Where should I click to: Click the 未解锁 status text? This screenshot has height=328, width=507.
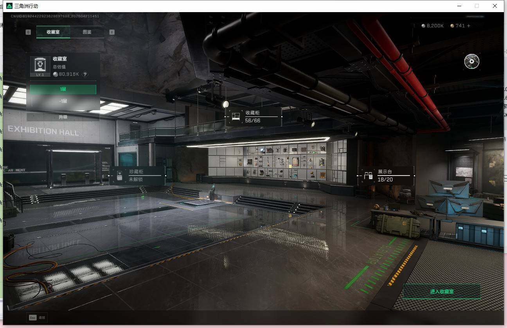pyautogui.click(x=136, y=179)
